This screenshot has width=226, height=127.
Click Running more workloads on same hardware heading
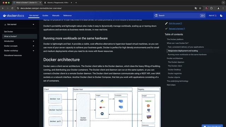(x=76, y=38)
